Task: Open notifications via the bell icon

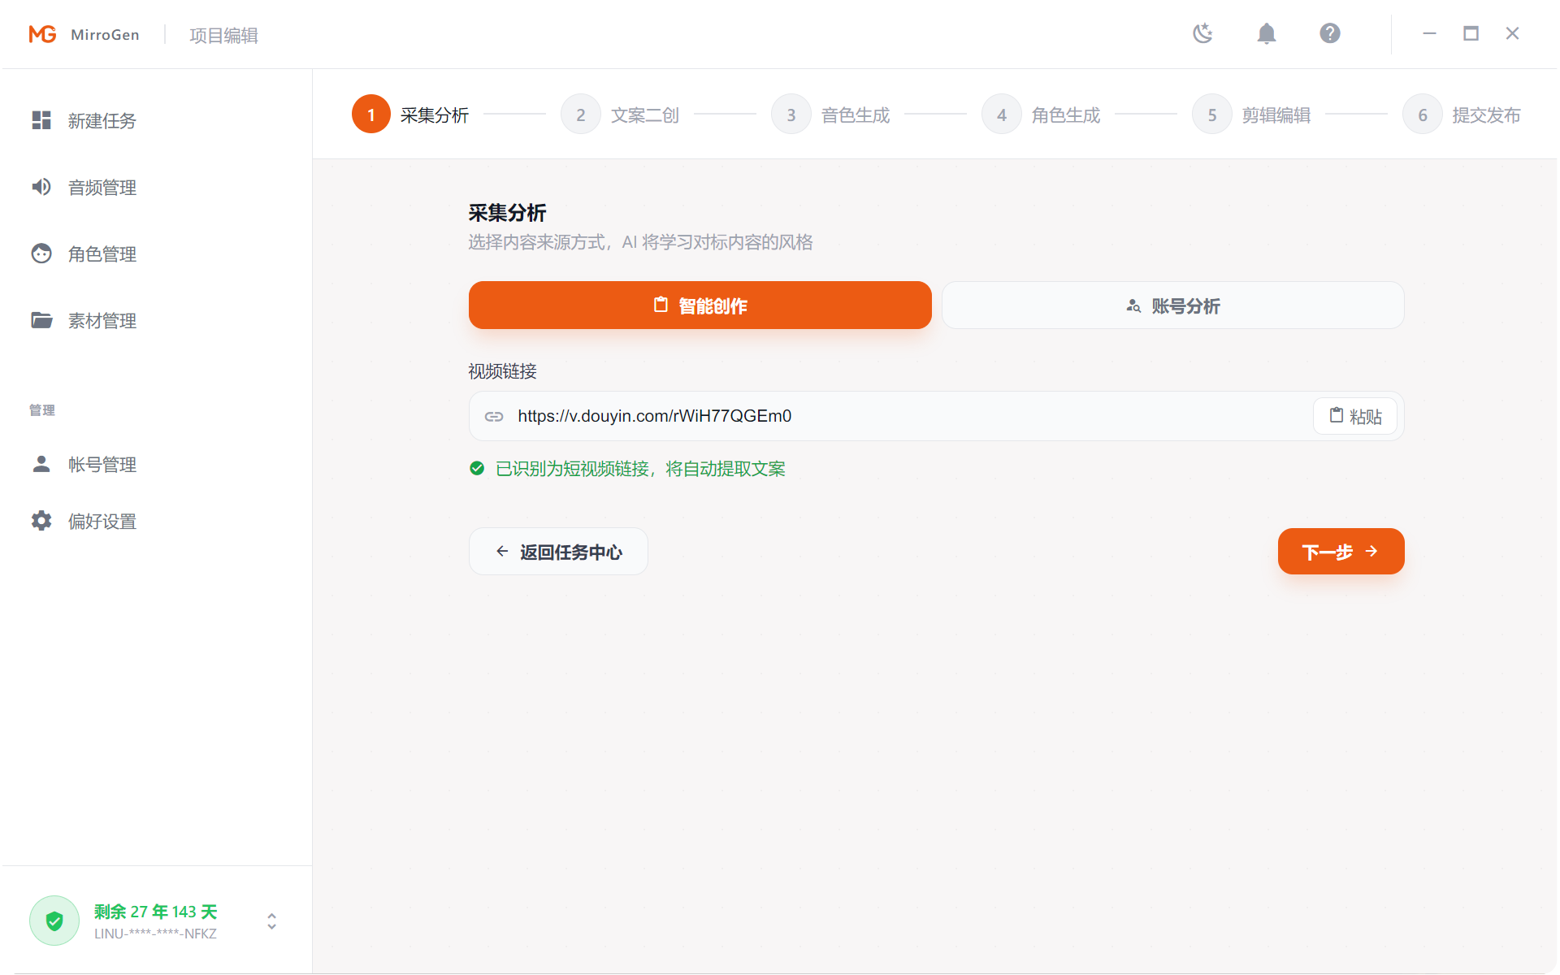Action: pyautogui.click(x=1267, y=33)
